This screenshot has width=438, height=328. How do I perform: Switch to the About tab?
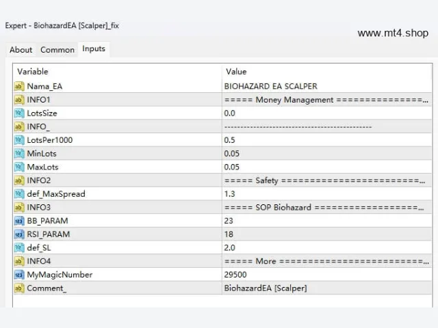pyautogui.click(x=21, y=50)
